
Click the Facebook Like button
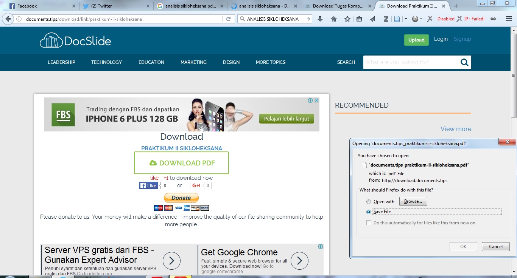[x=148, y=185]
